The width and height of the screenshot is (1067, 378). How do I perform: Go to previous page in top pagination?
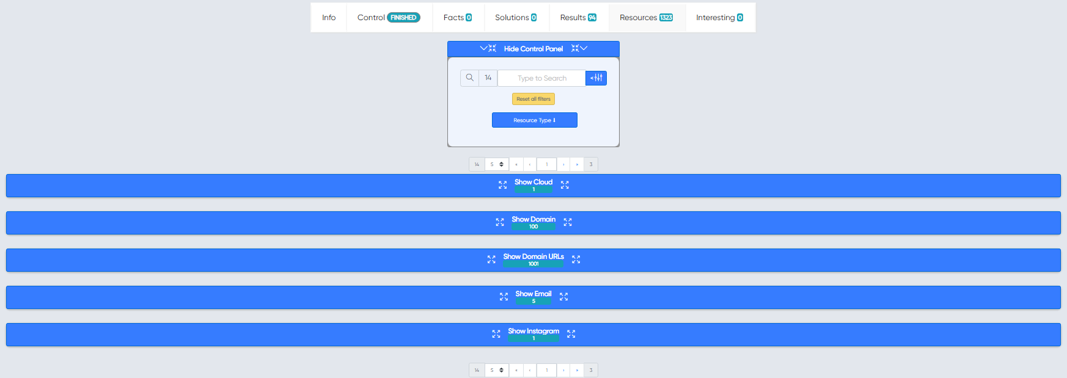coord(530,164)
